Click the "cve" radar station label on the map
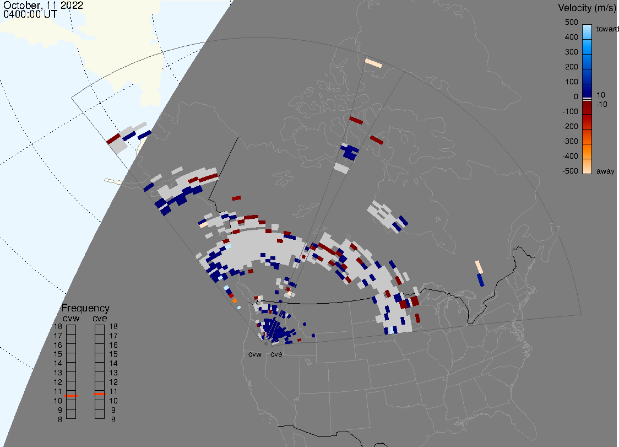 [x=276, y=354]
